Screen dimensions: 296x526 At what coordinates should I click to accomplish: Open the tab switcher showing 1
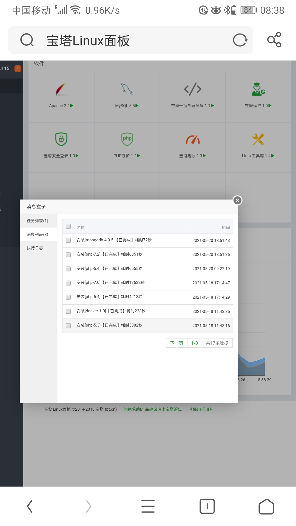pos(207,506)
